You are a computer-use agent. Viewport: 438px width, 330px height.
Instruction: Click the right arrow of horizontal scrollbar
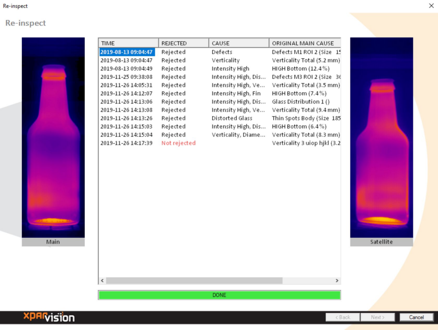point(337,280)
